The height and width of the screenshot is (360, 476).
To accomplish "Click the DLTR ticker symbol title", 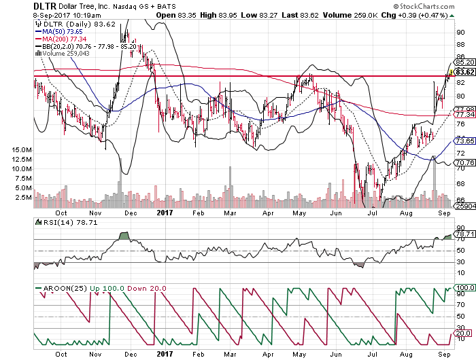I will click(45, 5).
